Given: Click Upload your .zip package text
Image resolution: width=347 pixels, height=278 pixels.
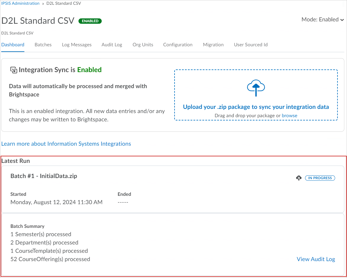Looking at the screenshot, I should (x=256, y=107).
